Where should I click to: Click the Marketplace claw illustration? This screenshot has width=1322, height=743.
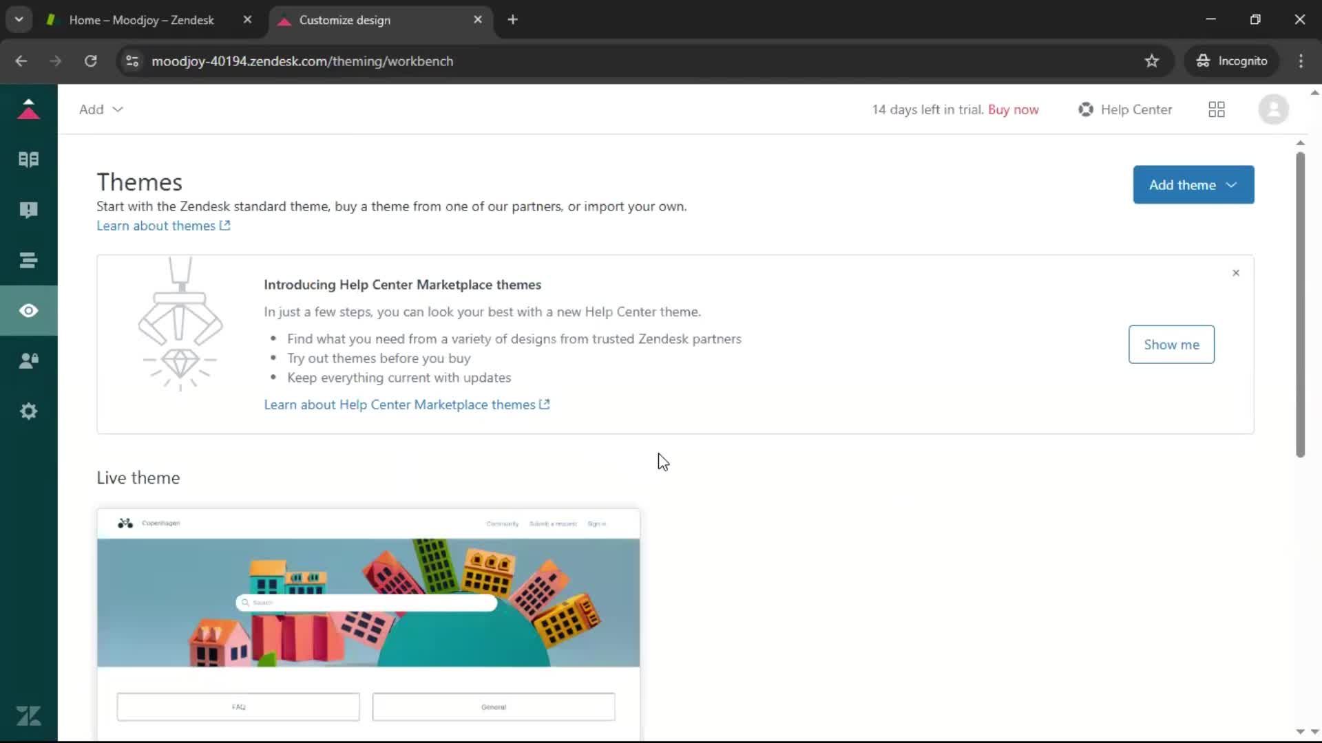(x=180, y=323)
